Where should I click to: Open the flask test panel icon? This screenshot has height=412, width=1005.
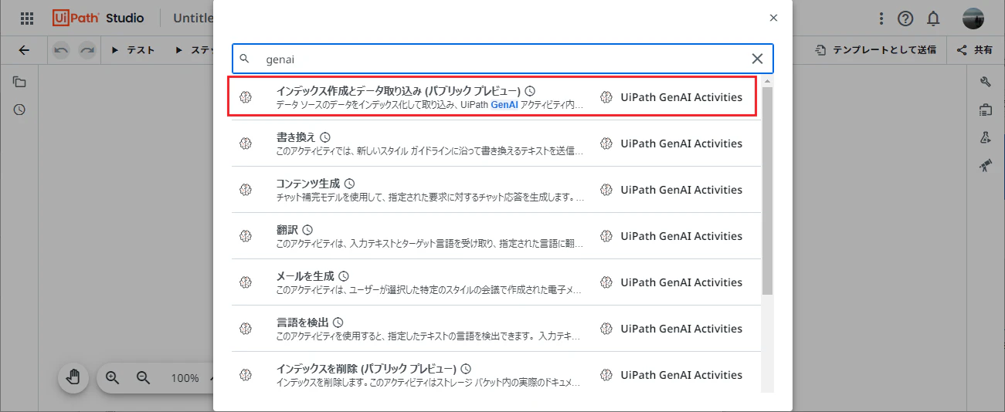point(985,137)
